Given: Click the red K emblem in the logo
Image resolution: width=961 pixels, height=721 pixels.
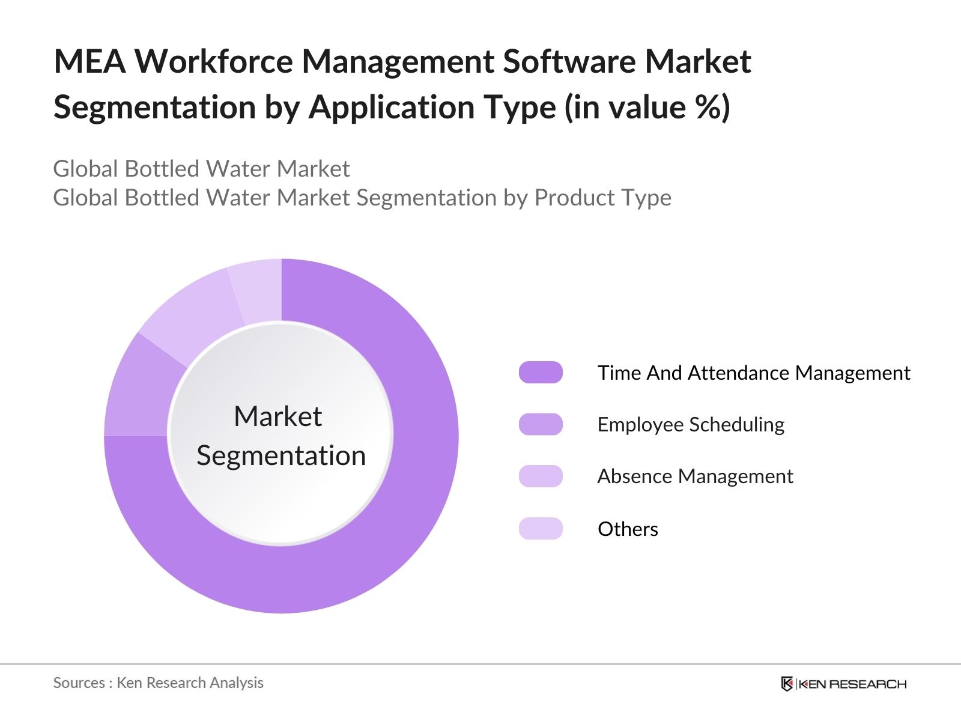Looking at the screenshot, I should [x=787, y=683].
